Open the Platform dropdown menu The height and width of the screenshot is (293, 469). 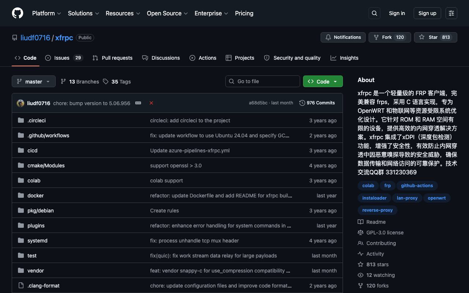click(x=47, y=13)
